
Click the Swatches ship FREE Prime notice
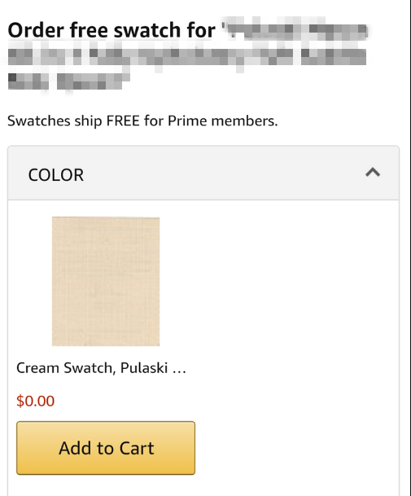point(142,121)
